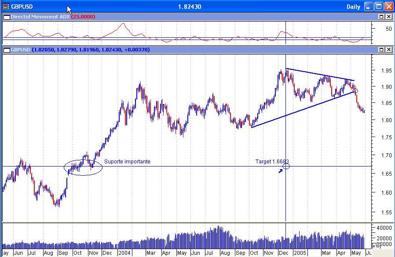395x257 pixels.
Task: Click the arrow annotation pointing at the target
Action: click(x=280, y=170)
